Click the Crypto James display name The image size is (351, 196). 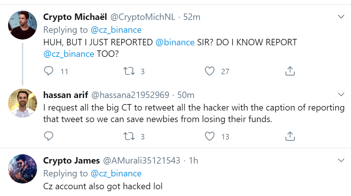pyautogui.click(x=72, y=160)
